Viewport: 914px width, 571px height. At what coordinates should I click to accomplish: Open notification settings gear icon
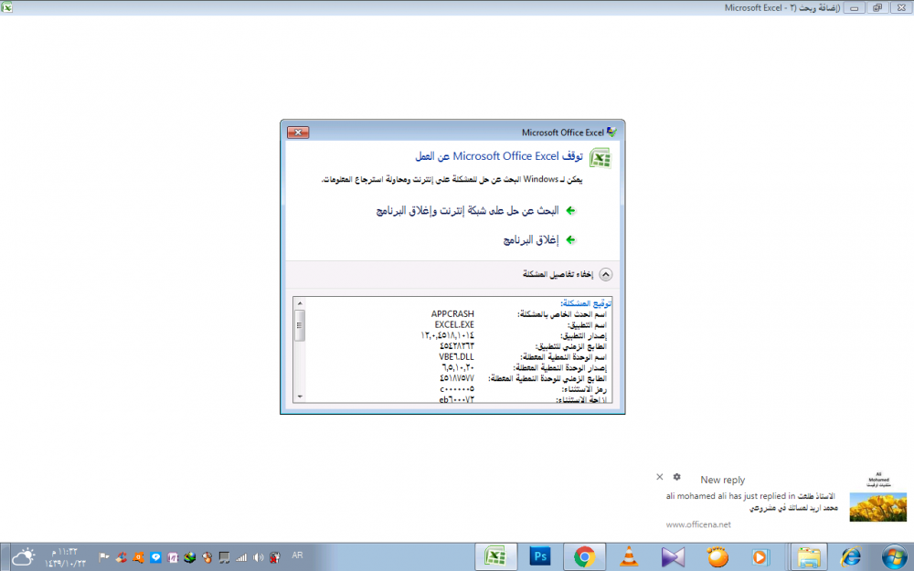pos(676,477)
